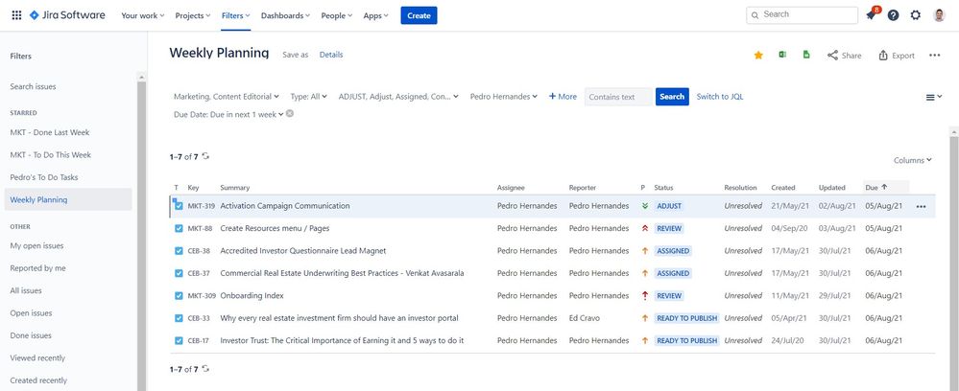
Task: Open the filter more options ellipsis
Action: click(935, 56)
